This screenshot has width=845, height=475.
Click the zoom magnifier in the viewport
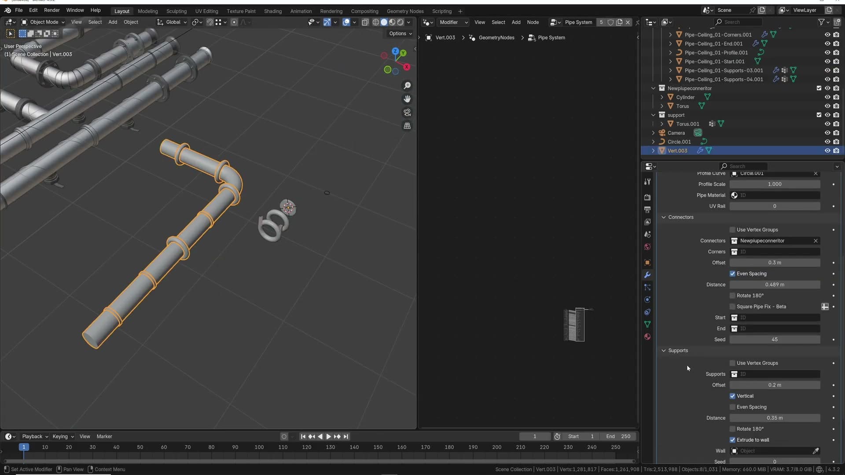[x=407, y=85]
